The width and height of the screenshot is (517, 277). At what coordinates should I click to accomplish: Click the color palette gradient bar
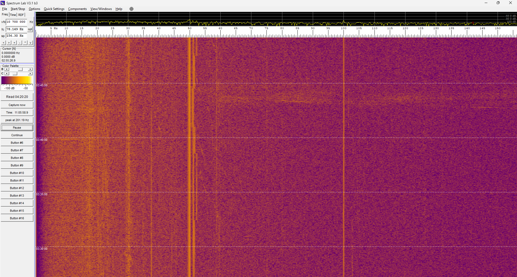click(x=17, y=80)
